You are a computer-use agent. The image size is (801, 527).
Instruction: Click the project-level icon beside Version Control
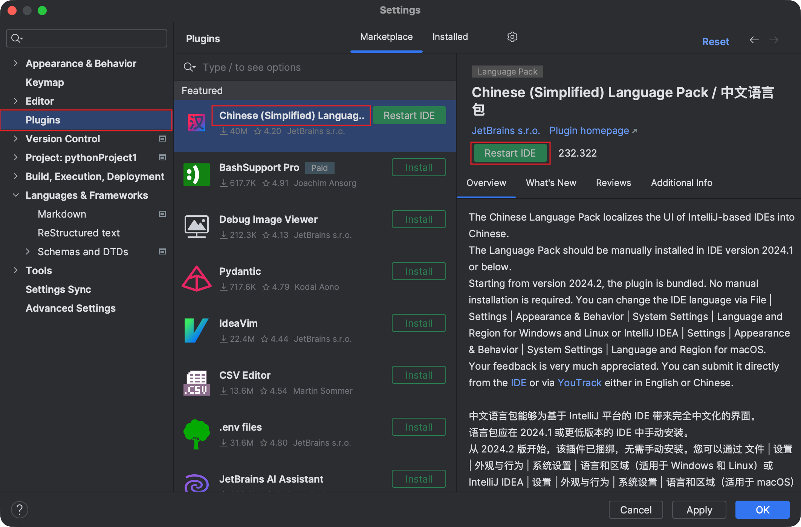pyautogui.click(x=162, y=139)
